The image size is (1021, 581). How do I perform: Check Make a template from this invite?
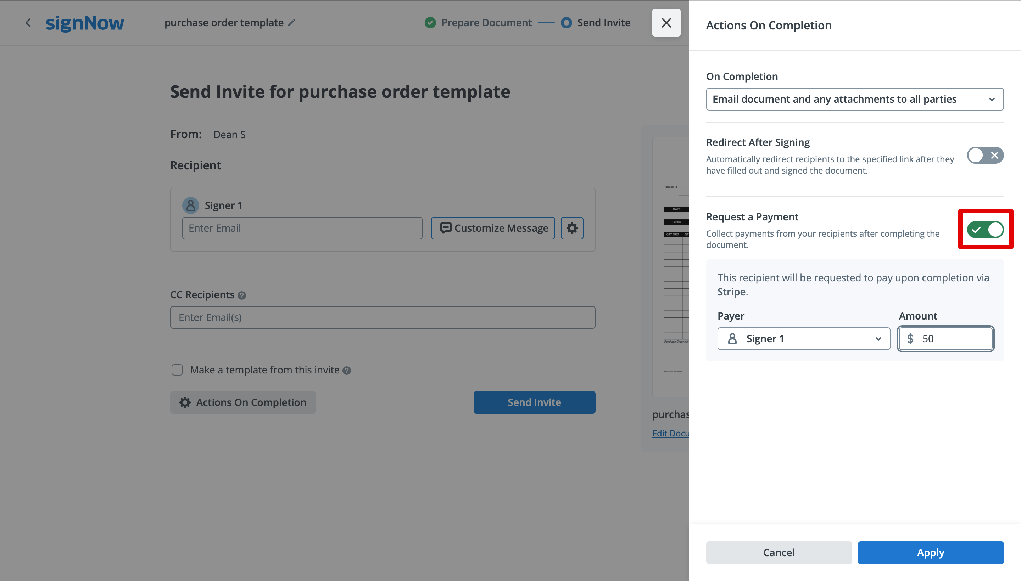177,370
